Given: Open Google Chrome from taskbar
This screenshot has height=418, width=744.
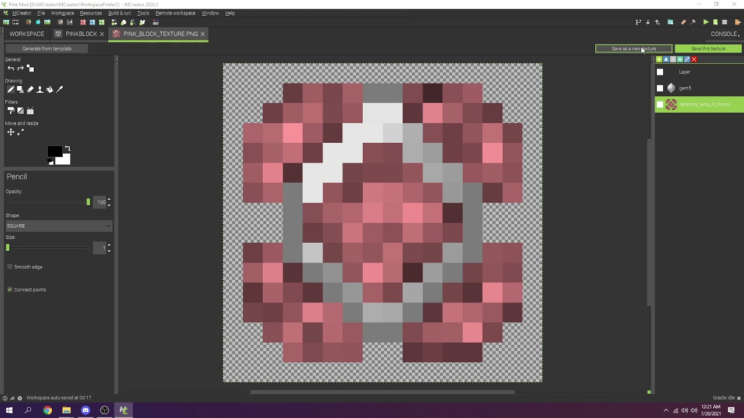Looking at the screenshot, I should [48, 410].
